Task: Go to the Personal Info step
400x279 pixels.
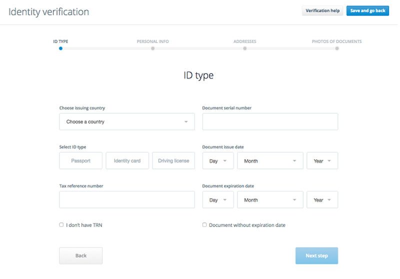Action: pyautogui.click(x=153, y=48)
